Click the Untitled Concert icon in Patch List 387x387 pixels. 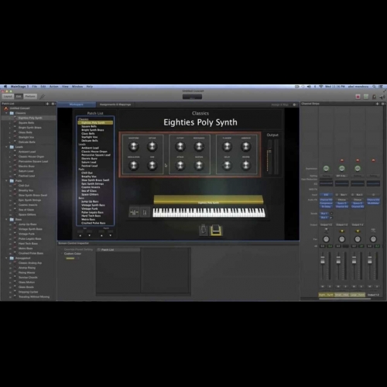coord(6,108)
